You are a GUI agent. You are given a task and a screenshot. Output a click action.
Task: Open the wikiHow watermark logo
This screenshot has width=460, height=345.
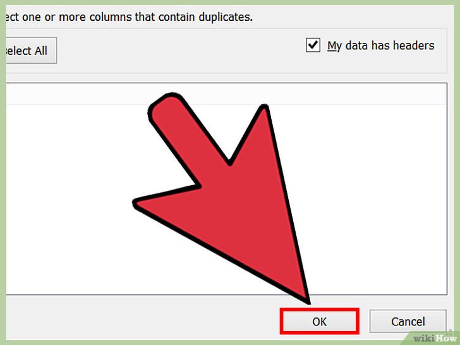tap(435, 338)
